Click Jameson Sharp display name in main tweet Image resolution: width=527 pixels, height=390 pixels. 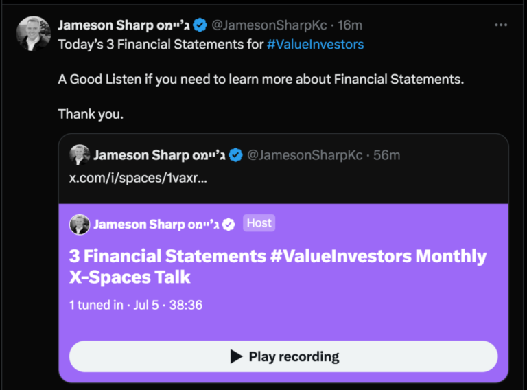(124, 25)
